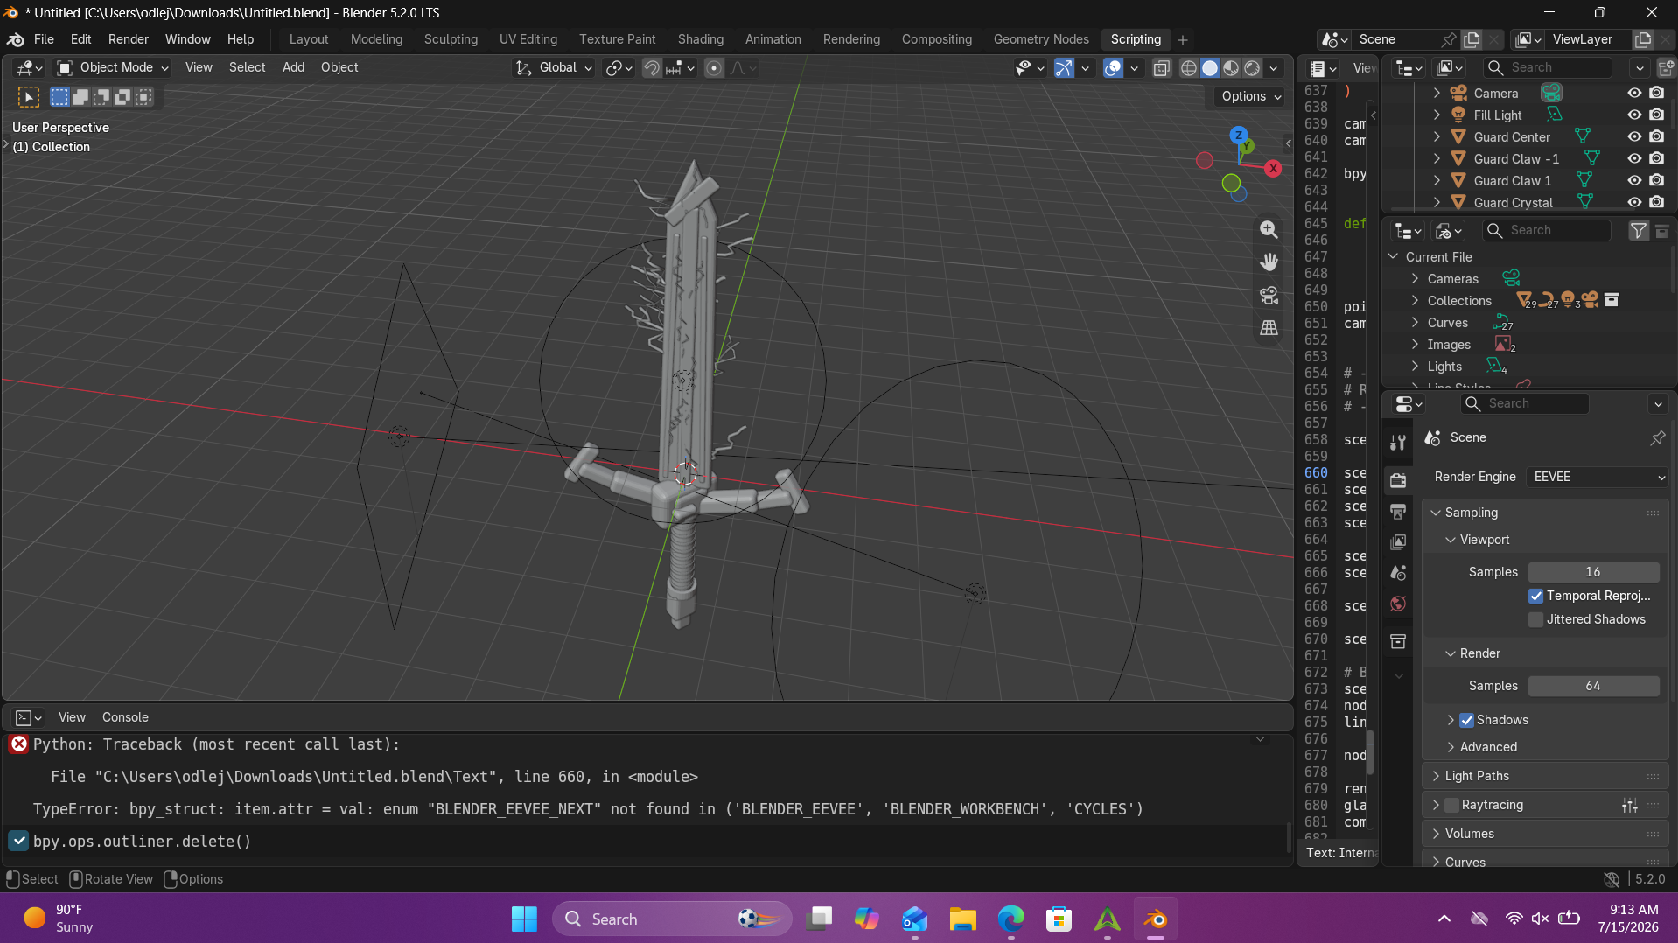Click the Snap magnet icon
Screen dimensions: 1678x943
coord(651,68)
